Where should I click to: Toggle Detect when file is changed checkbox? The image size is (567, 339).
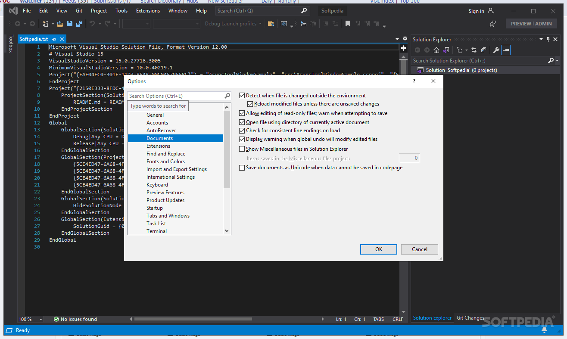point(242,96)
